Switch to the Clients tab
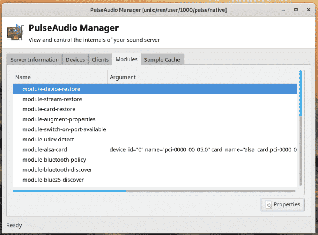 click(100, 60)
